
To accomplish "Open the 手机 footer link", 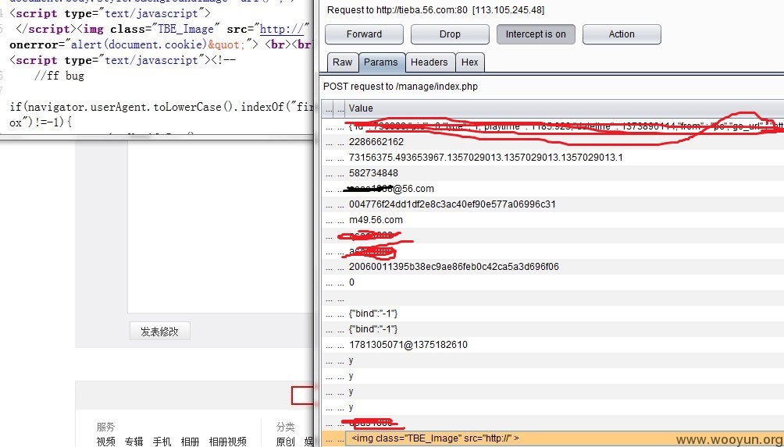I will pos(162,442).
